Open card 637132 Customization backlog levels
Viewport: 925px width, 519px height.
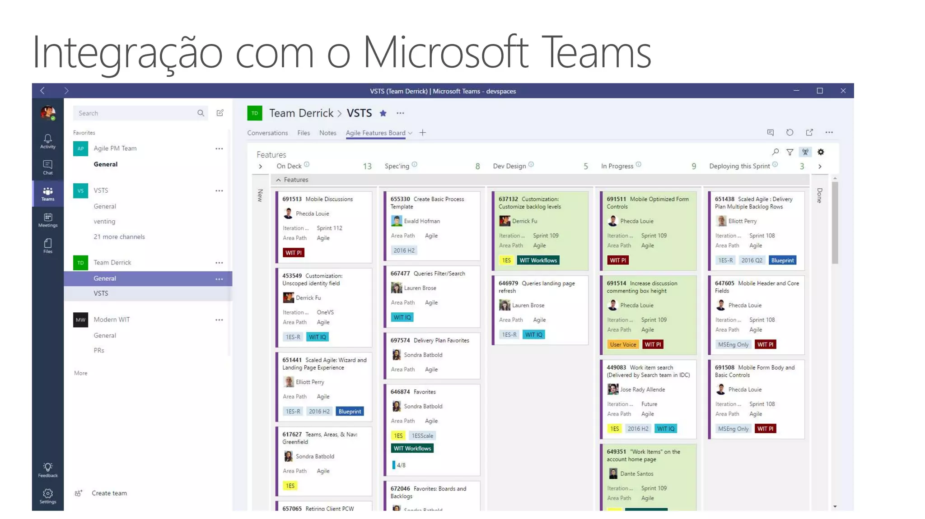[x=540, y=231]
